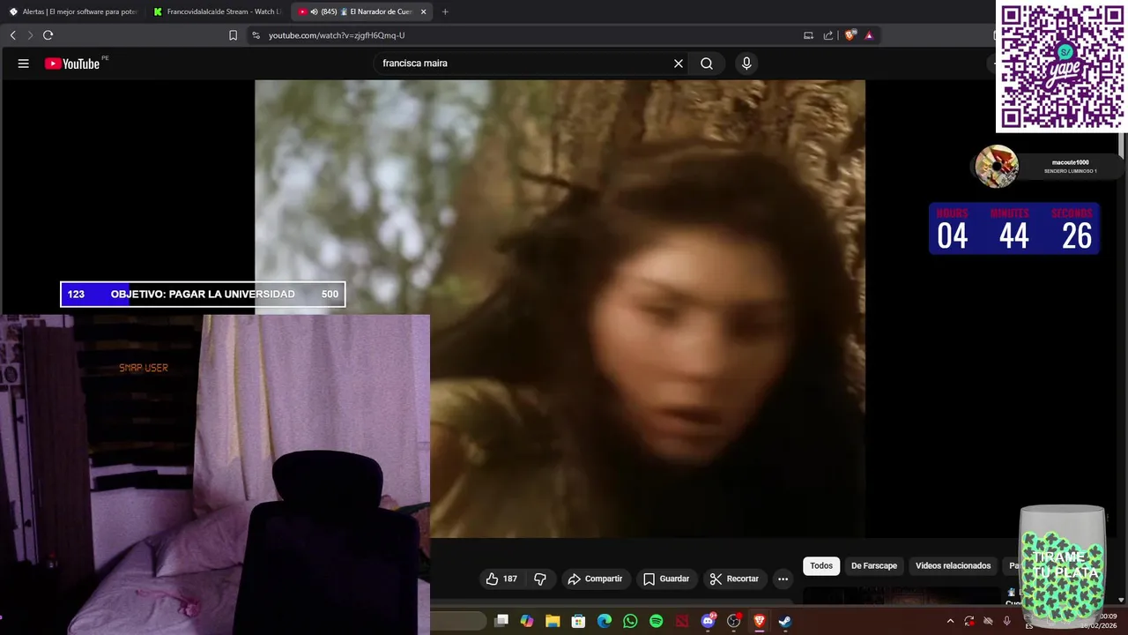
Task: Open a new browser tab
Action: pyautogui.click(x=445, y=11)
